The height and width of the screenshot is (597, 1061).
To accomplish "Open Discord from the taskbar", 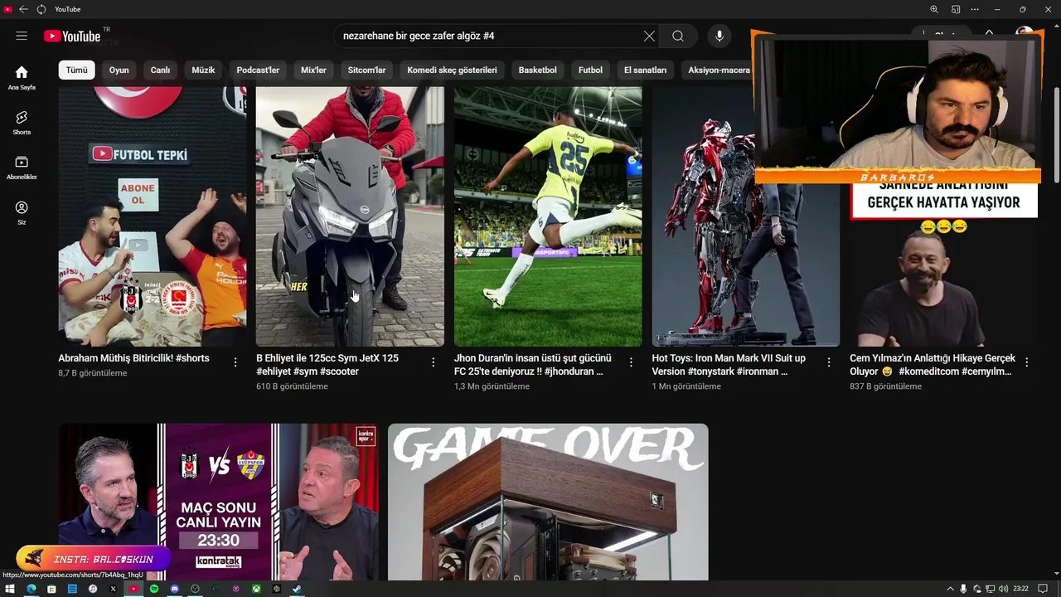I will [174, 589].
